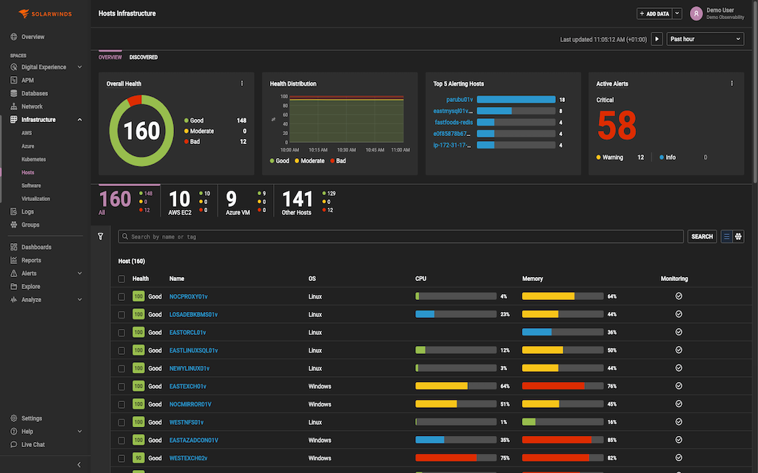Check the NEWYLINUX01v row checkbox

(x=122, y=369)
